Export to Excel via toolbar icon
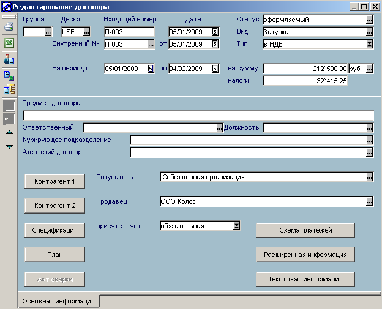The image size is (382, 309). 9,43
